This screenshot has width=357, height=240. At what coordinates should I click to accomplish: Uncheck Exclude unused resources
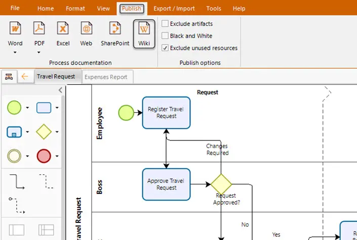coord(165,48)
